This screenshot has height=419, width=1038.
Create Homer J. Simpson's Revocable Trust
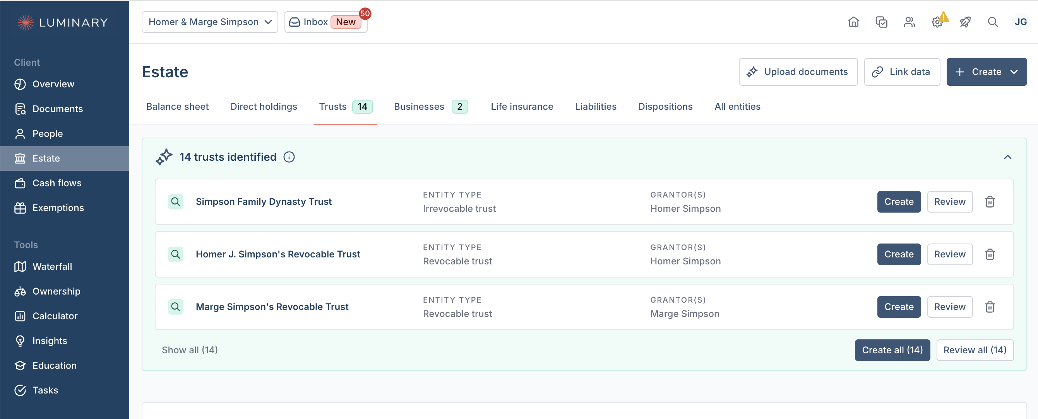click(x=899, y=254)
